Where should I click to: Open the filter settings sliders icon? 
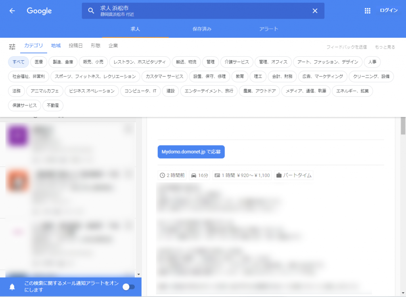pyautogui.click(x=12, y=47)
